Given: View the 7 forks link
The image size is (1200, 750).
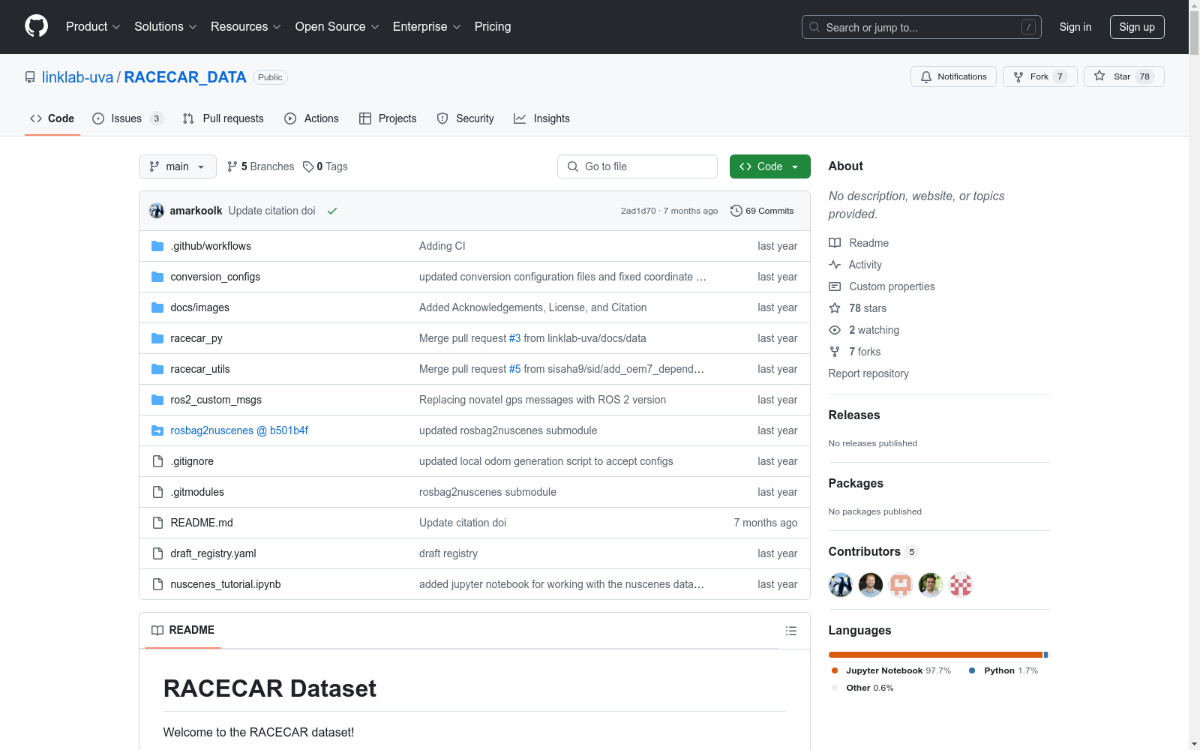Looking at the screenshot, I should tap(855, 352).
